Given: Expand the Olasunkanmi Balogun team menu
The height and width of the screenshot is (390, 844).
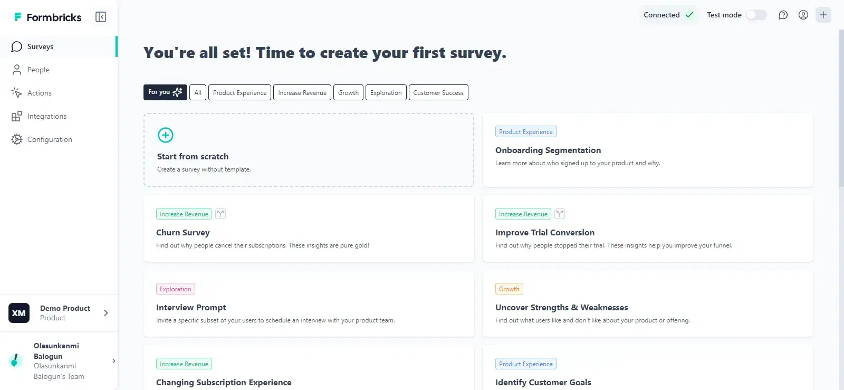Looking at the screenshot, I should point(113,361).
